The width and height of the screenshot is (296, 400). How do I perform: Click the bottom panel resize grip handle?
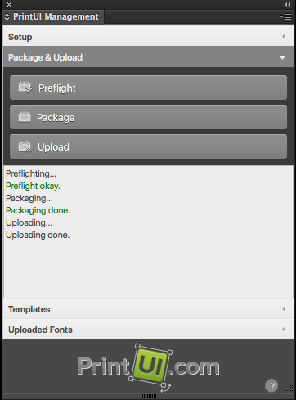[x=148, y=396]
